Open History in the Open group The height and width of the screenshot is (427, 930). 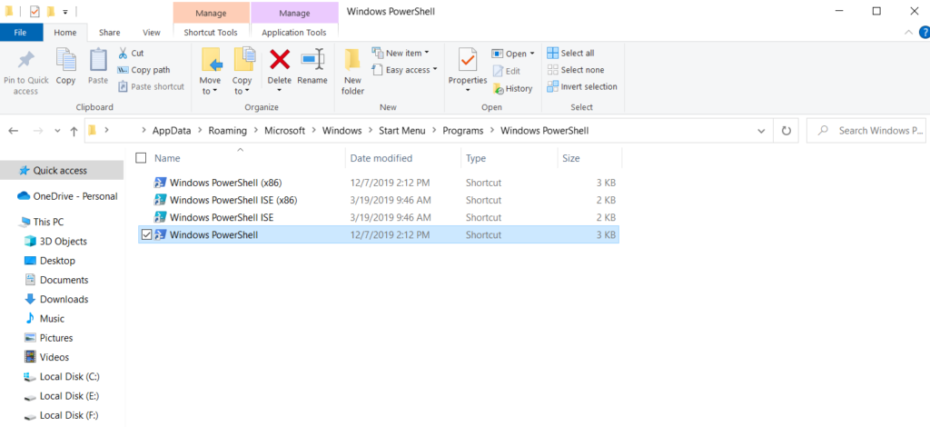(x=512, y=88)
